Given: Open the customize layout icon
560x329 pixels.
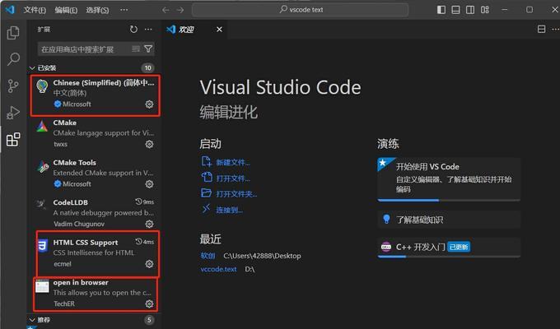Looking at the screenshot, I should [485, 10].
